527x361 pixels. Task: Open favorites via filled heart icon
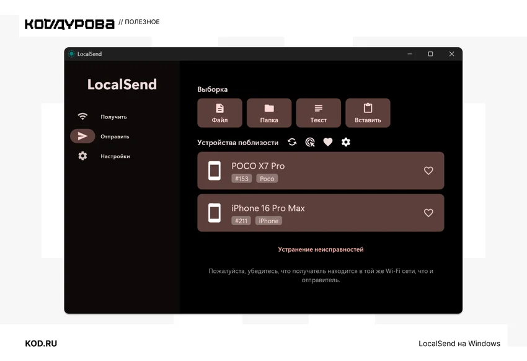328,142
